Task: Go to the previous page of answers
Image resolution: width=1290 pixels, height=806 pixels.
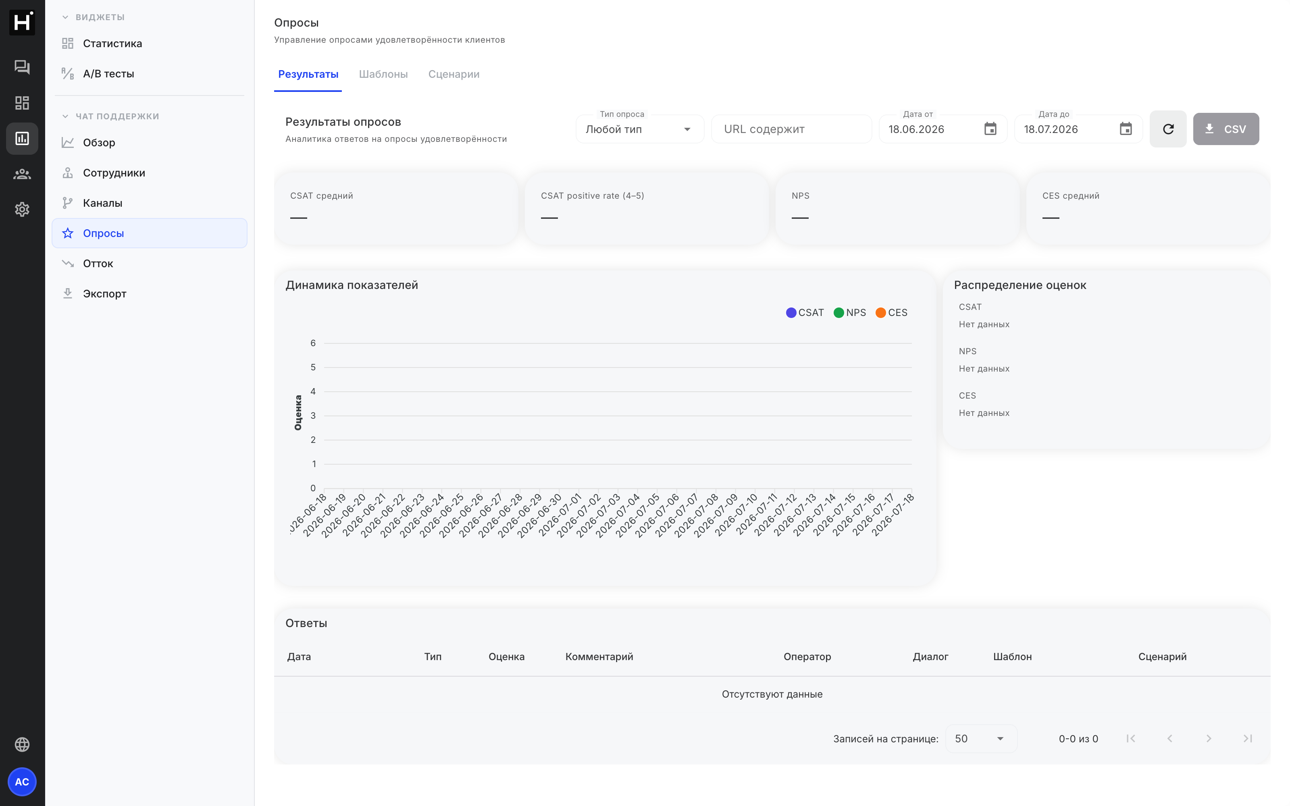Action: point(1169,738)
